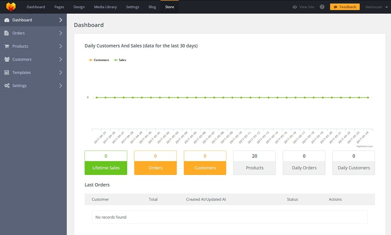Click the Products count tile
This screenshot has width=391, height=235.
(255, 162)
